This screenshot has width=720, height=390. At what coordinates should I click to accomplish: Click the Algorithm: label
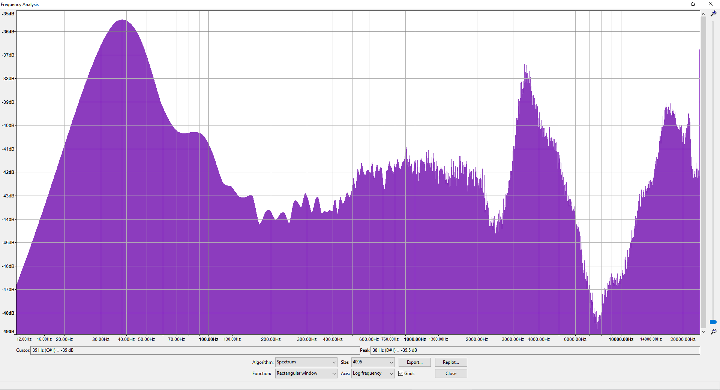pos(263,362)
